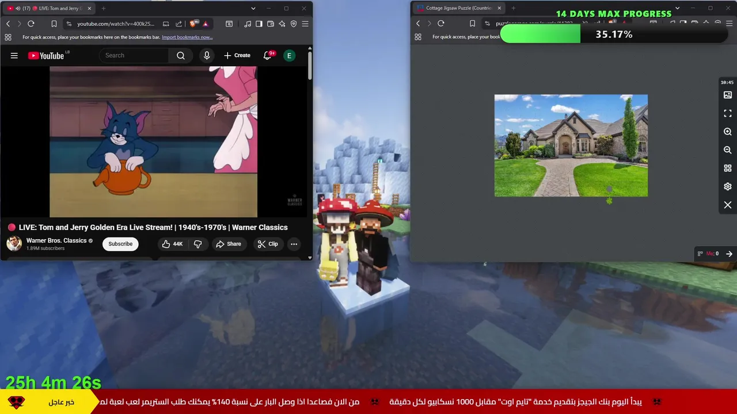Open YouTube hamburger guide menu
Image resolution: width=737 pixels, height=414 pixels.
point(14,56)
